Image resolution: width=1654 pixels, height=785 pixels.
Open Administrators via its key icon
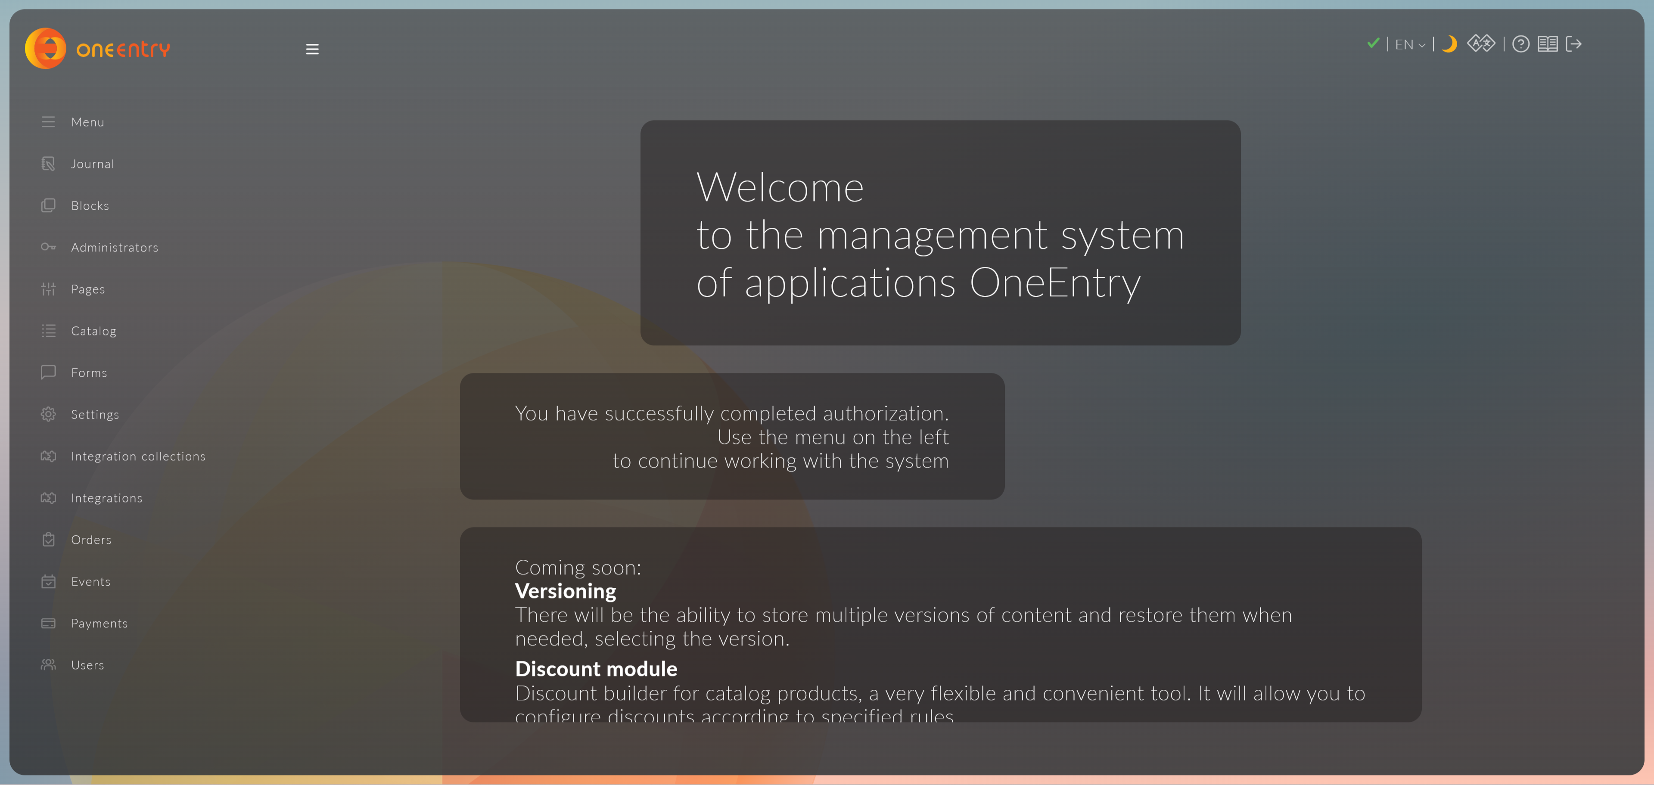pos(49,246)
